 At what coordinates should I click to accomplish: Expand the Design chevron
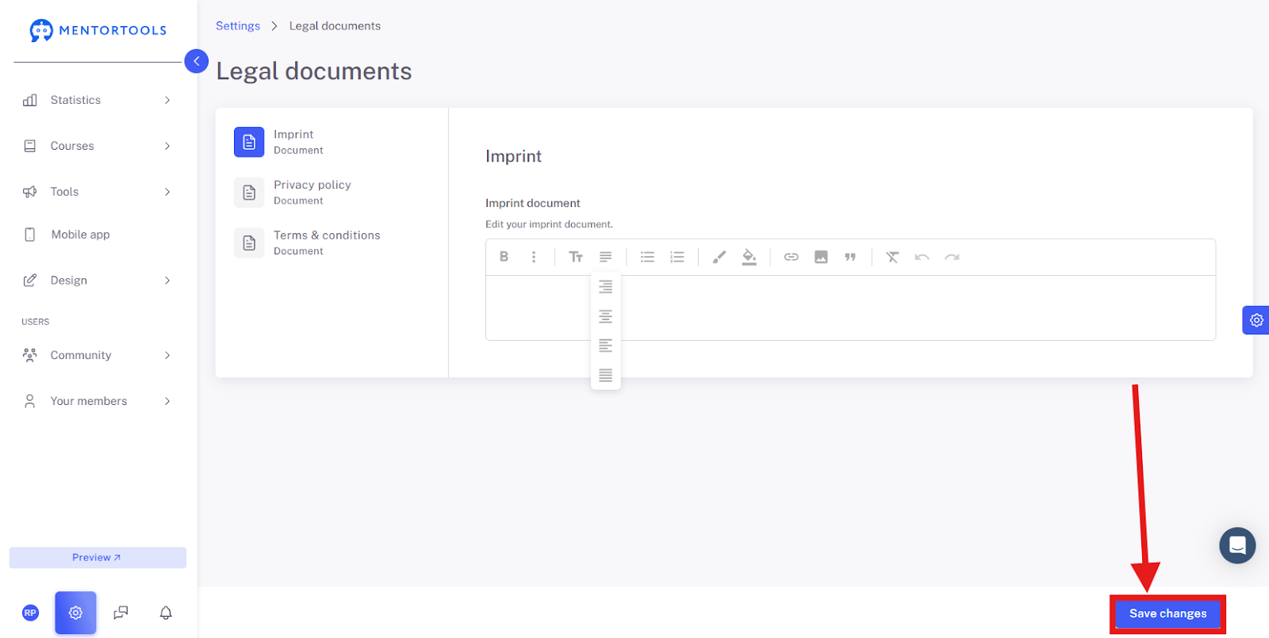coord(167,281)
